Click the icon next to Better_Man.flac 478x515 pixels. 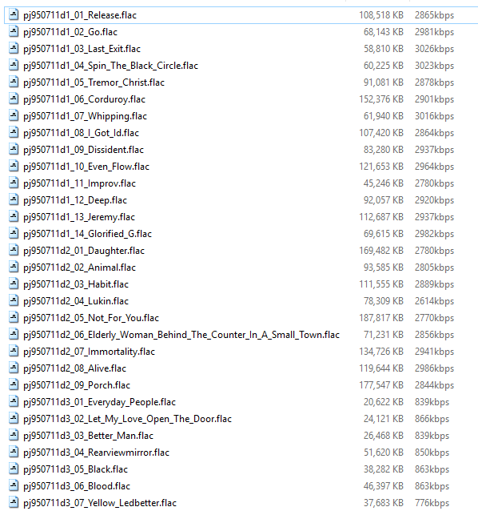14,435
